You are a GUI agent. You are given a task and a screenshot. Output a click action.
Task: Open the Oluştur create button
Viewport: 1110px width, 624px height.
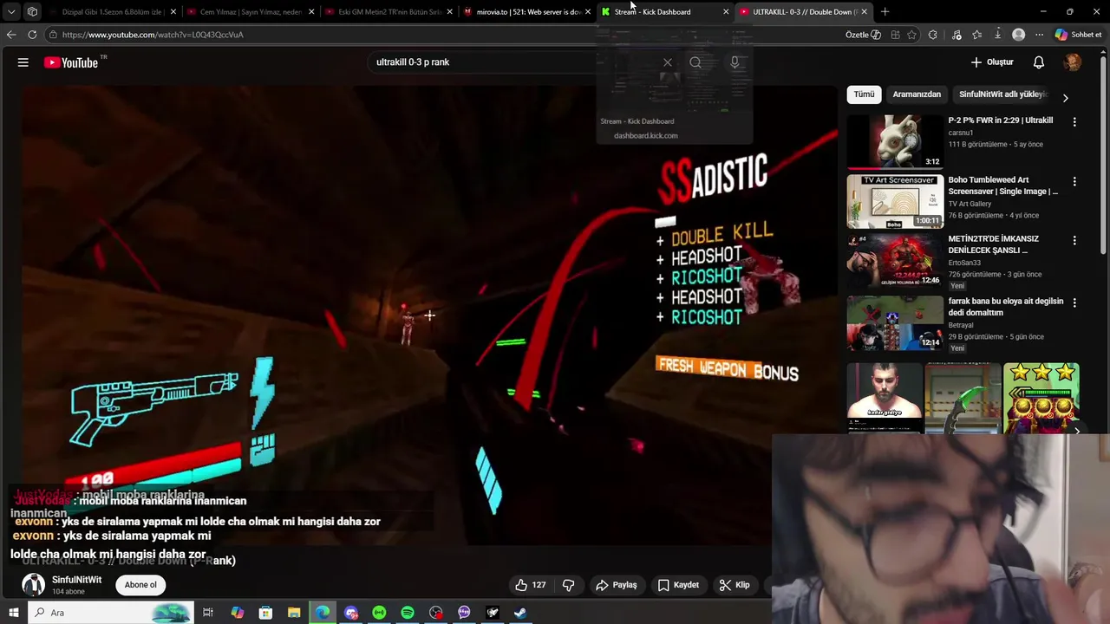pos(992,62)
